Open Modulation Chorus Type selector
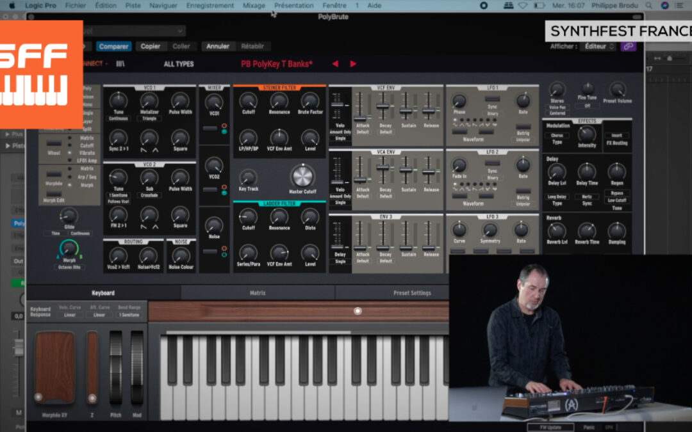Image resolution: width=692 pixels, height=432 pixels. (557, 136)
